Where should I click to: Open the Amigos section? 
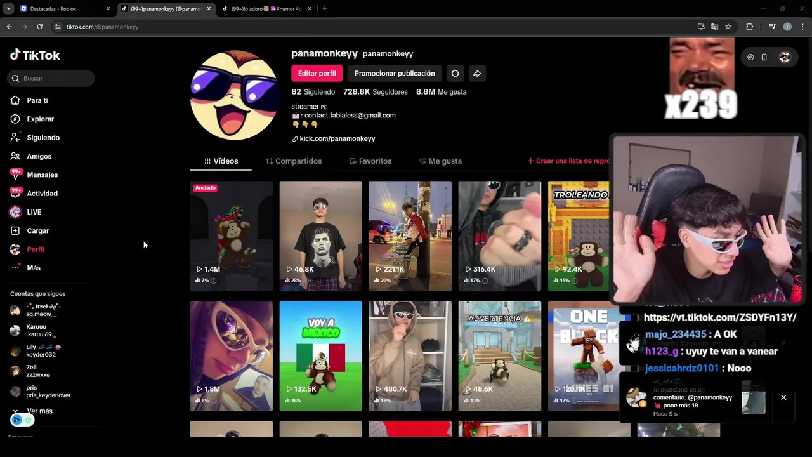(x=39, y=156)
